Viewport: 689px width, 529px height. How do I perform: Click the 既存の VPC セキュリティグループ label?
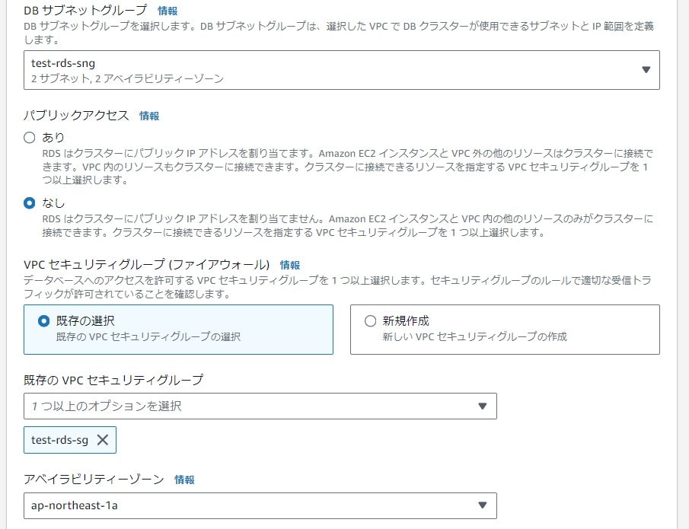[113, 380]
